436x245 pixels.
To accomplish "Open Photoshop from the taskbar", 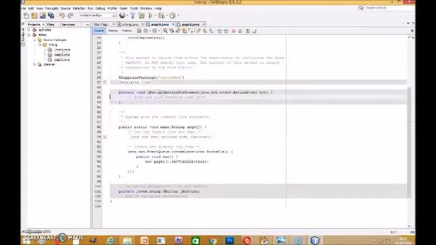I will tap(230, 240).
